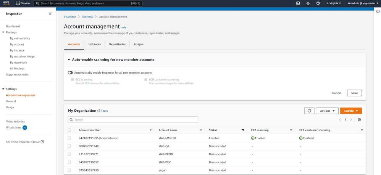Select the yngali account checkbox
Screen dimensions: 381x175
click(x=69, y=170)
